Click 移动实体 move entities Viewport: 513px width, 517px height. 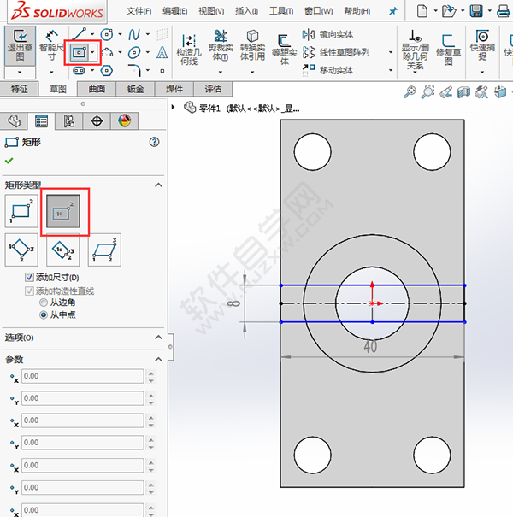coord(327,70)
